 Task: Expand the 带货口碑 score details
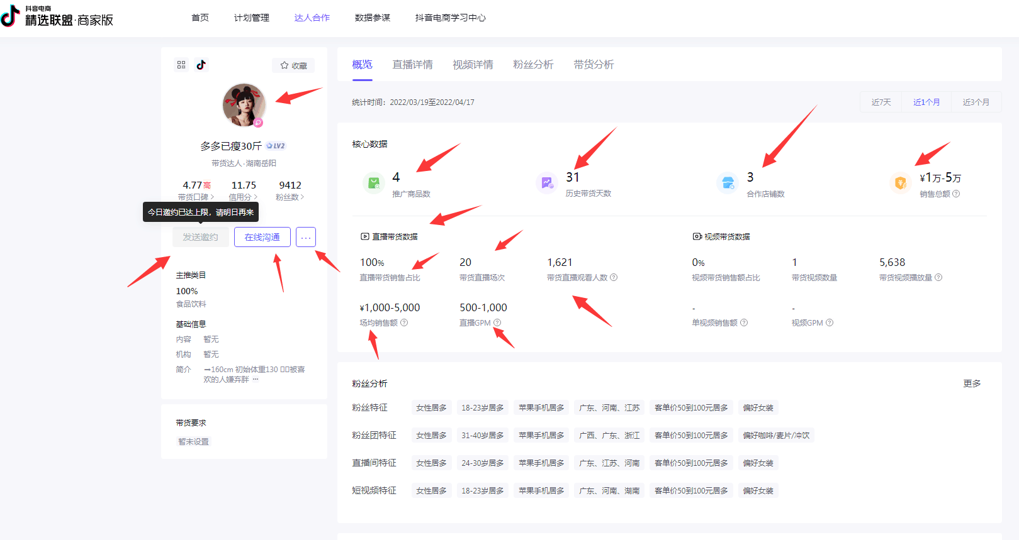196,197
